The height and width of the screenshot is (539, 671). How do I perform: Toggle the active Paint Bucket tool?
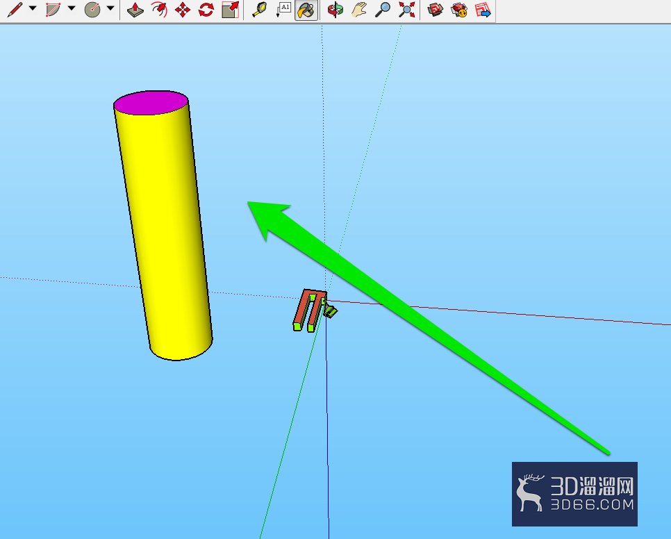[x=306, y=10]
